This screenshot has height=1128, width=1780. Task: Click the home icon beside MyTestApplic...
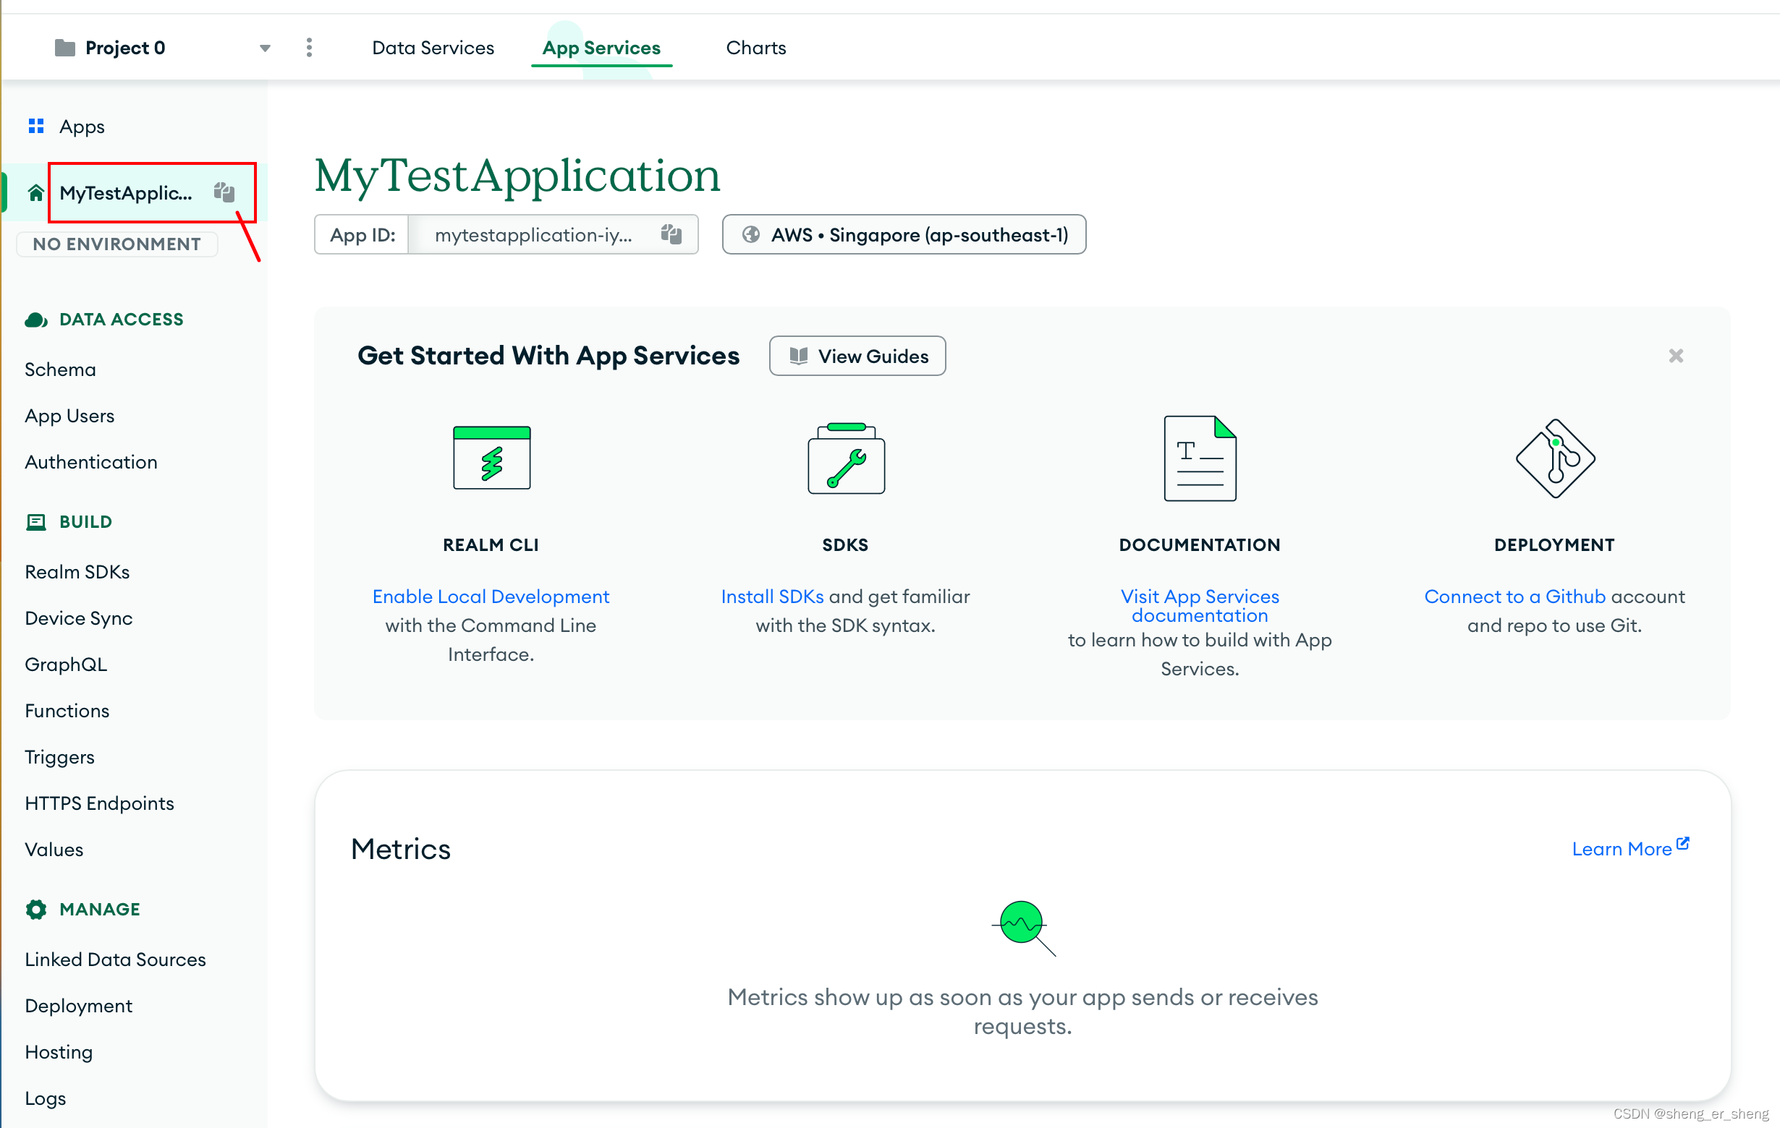(35, 194)
